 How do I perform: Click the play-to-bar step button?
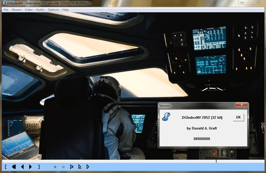[x=72, y=167]
